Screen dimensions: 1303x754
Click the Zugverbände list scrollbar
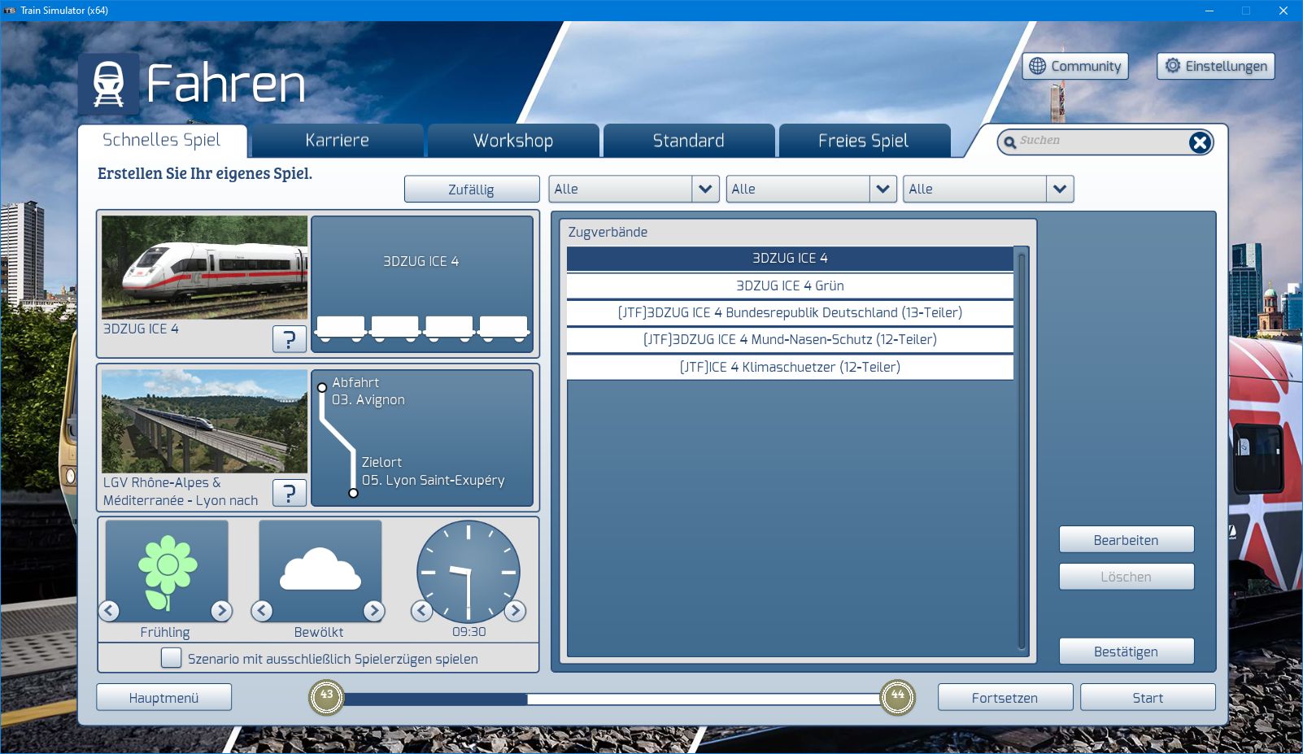pyautogui.click(x=1022, y=451)
